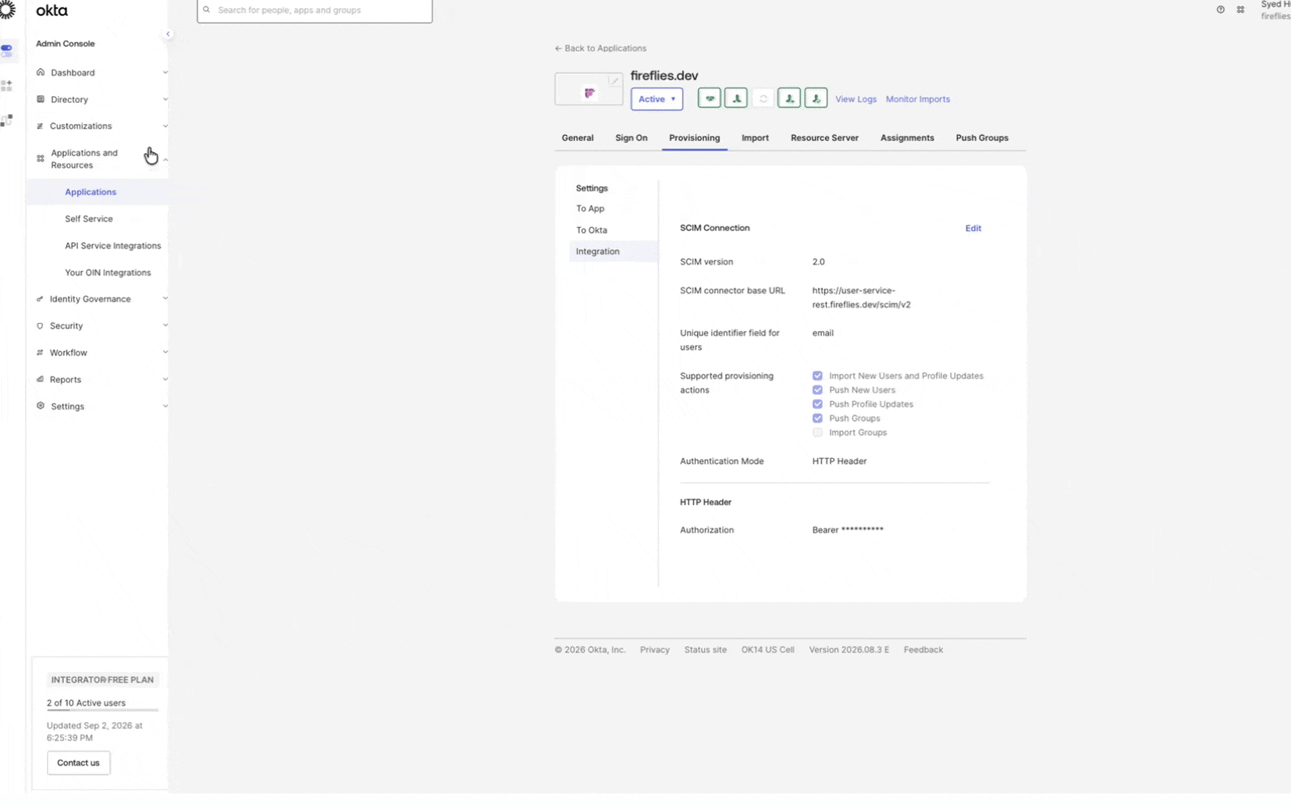The image size is (1291, 809).
Task: Click the Customizations icon in the sidebar
Action: 40,126
